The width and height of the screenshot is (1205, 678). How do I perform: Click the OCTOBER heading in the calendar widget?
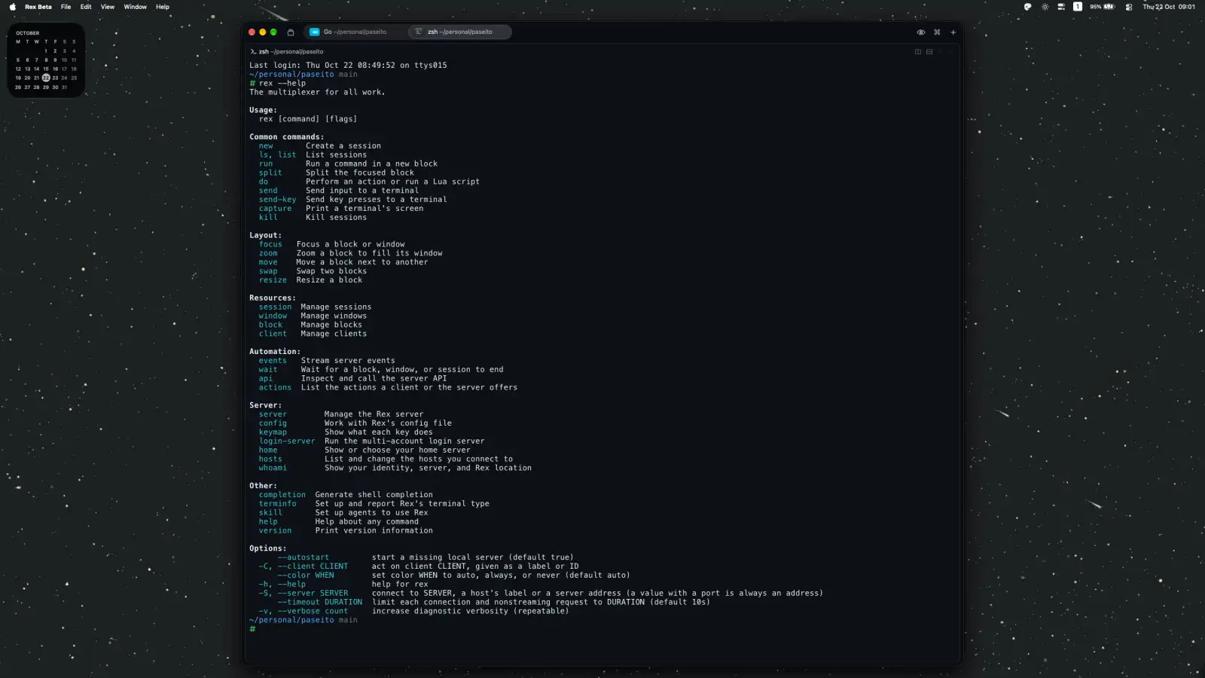28,33
